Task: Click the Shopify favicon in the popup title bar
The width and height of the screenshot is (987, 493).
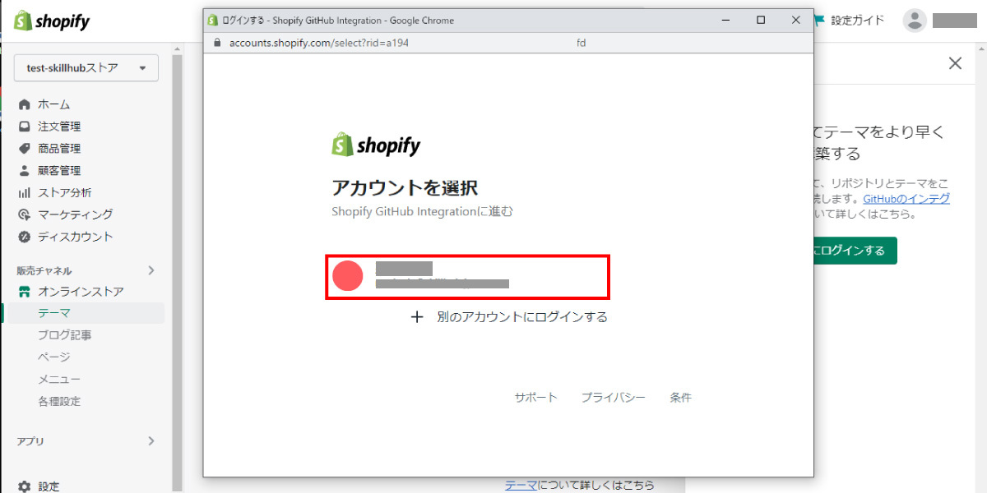Action: [213, 21]
